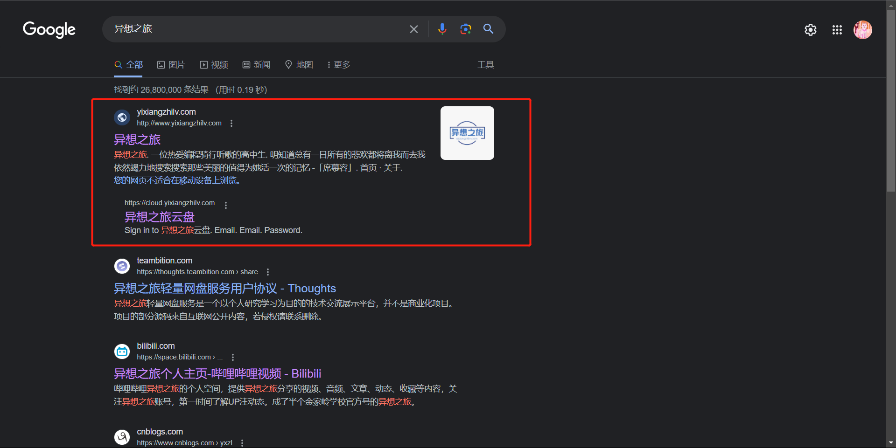
Task: Switch to the 图片 tab
Action: tap(171, 65)
